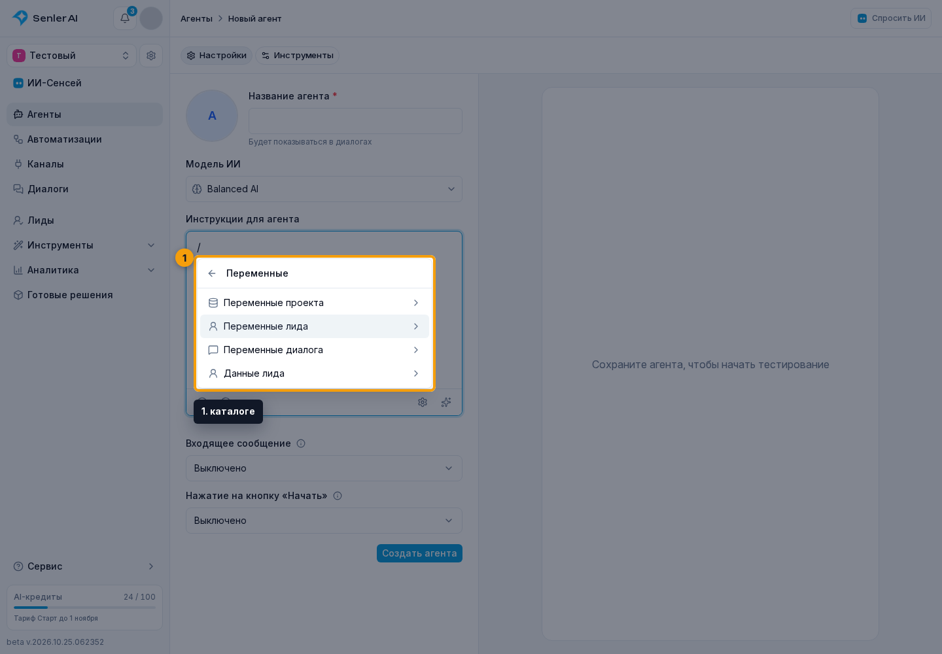Screen dimensions: 942x654
Task: Open Готовые решения
Action: 84,295
